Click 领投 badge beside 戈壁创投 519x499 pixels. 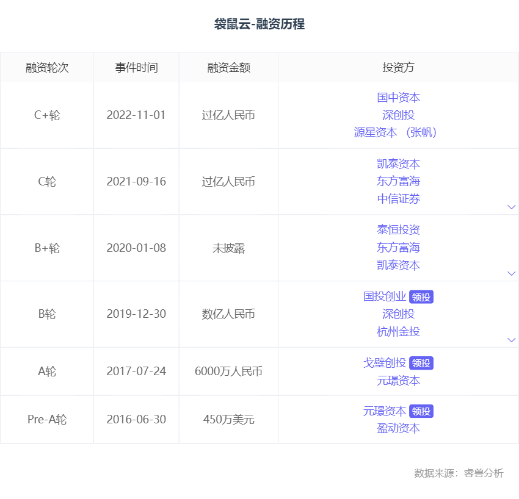[x=421, y=363]
